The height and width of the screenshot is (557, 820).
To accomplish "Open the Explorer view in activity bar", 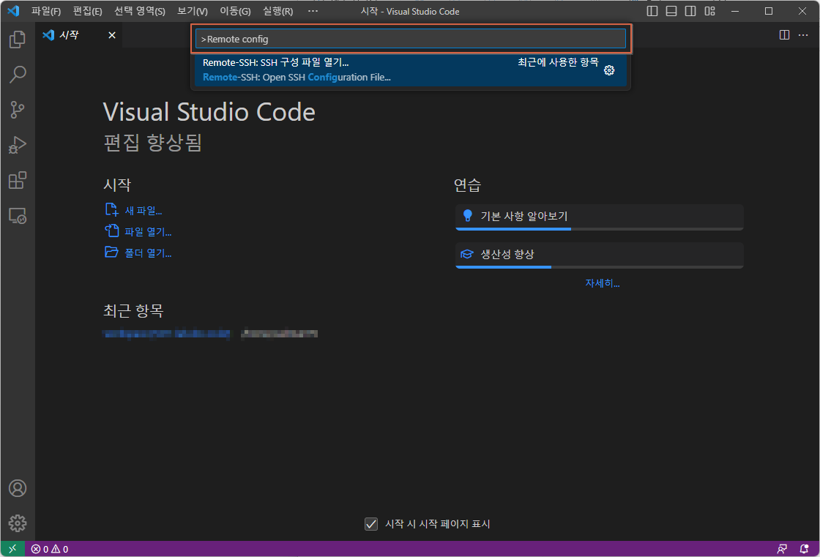I will (x=18, y=40).
